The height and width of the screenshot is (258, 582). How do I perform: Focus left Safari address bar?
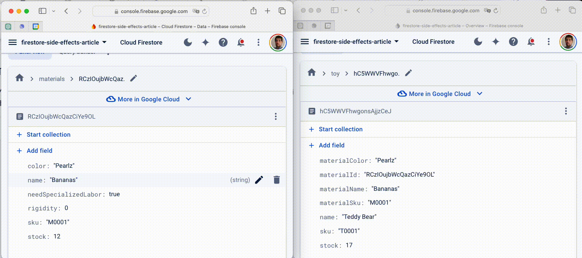(x=151, y=12)
